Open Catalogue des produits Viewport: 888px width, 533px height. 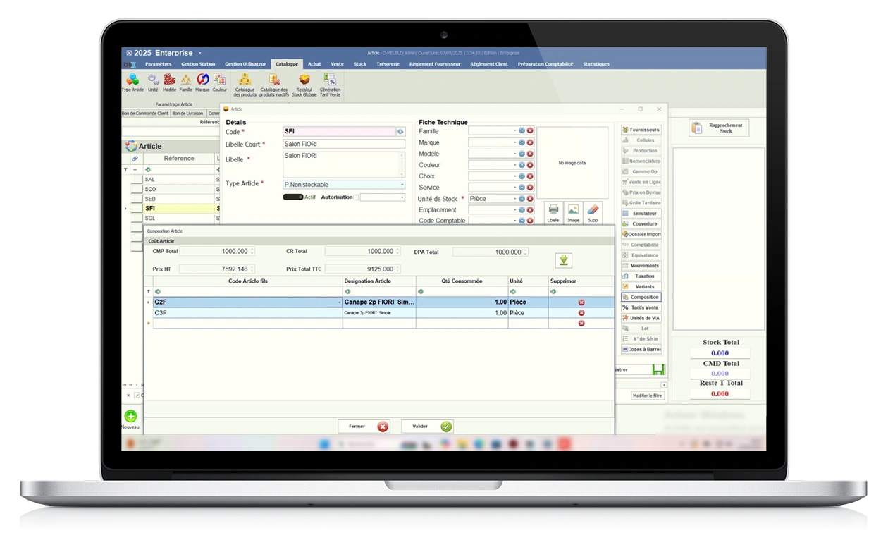(x=245, y=85)
